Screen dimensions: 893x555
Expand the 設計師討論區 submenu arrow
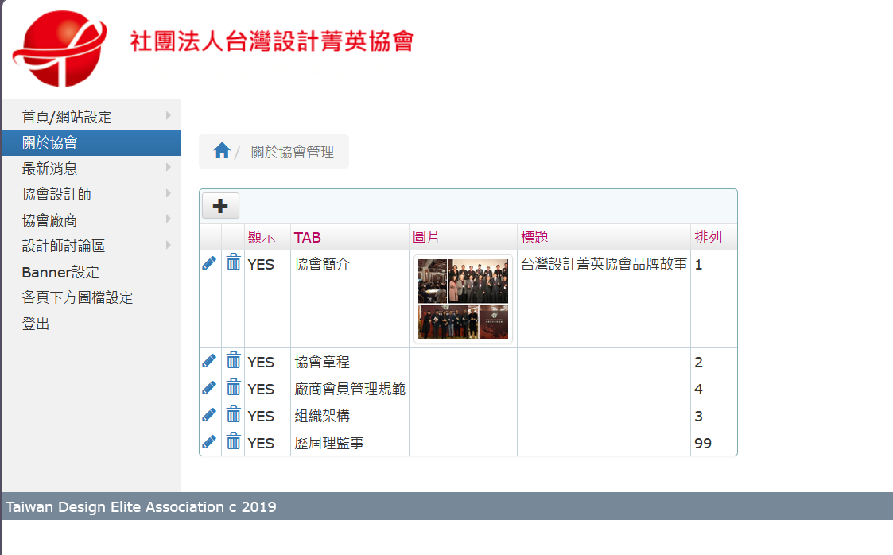click(x=168, y=245)
